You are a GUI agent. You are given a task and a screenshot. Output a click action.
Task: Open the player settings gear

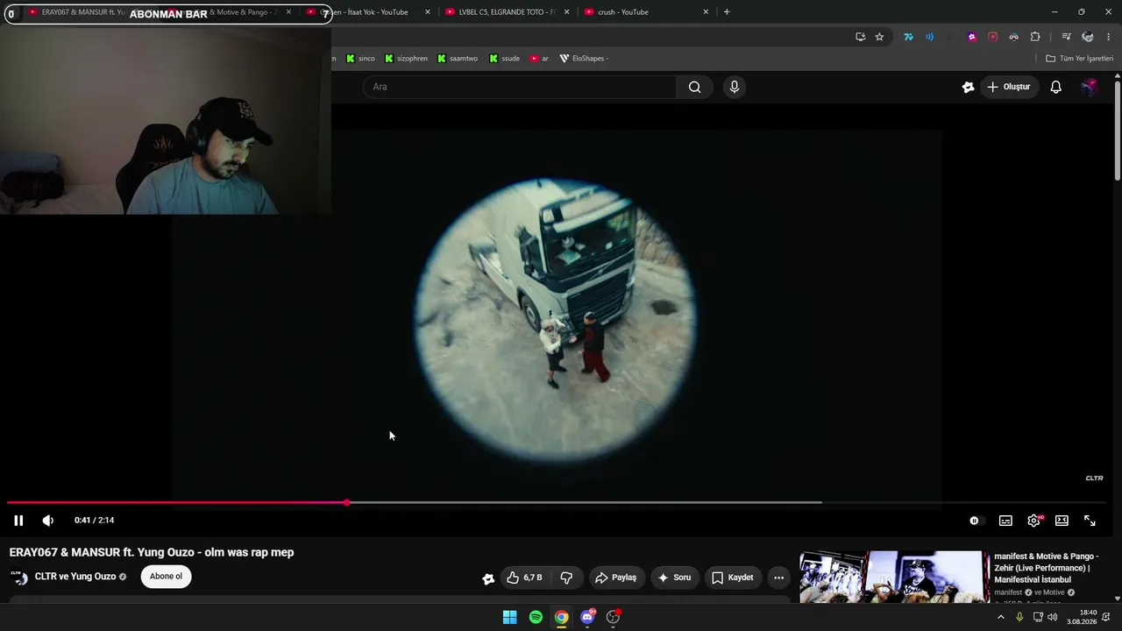pos(1033,521)
